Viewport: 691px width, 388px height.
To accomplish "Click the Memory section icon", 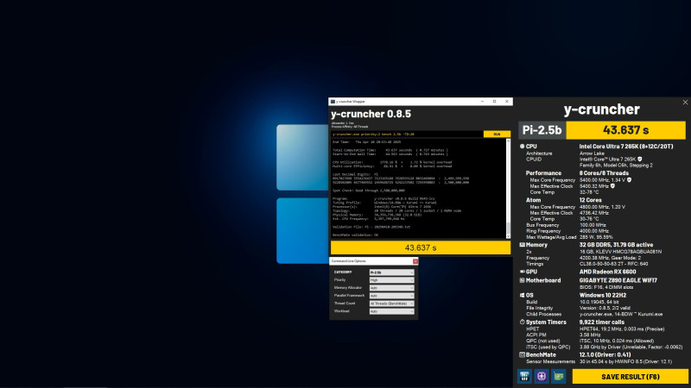I will click(x=522, y=245).
